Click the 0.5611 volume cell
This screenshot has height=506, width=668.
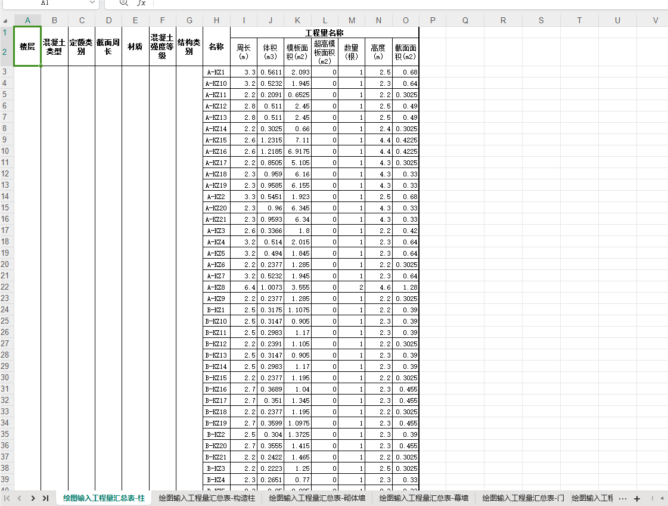tap(271, 72)
